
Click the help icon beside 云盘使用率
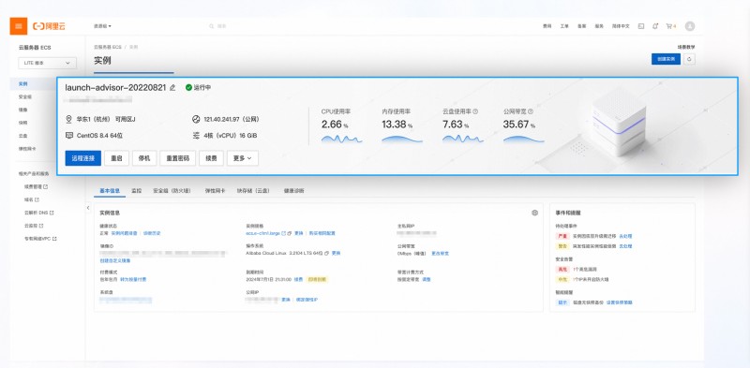[x=475, y=111]
